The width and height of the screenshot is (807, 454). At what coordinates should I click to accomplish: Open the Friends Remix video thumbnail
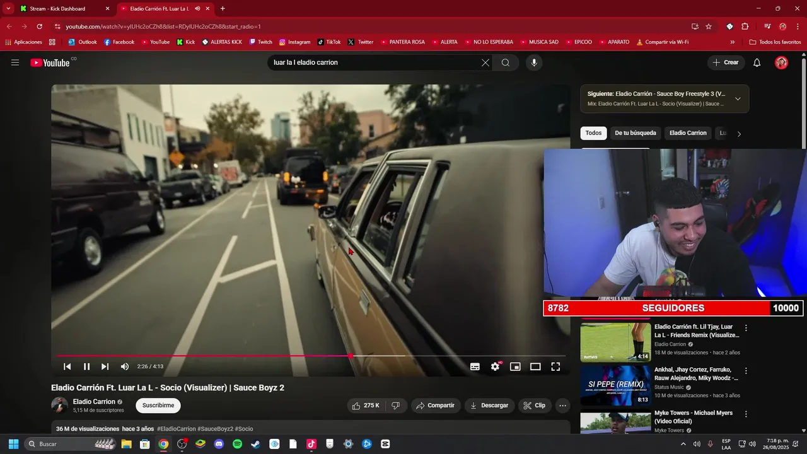click(x=615, y=342)
